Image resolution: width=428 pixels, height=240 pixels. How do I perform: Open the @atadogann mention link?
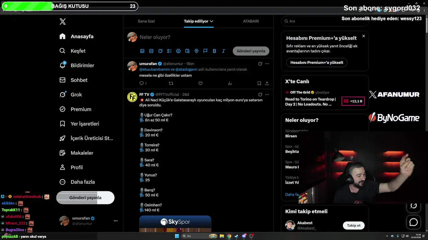coord(186,69)
